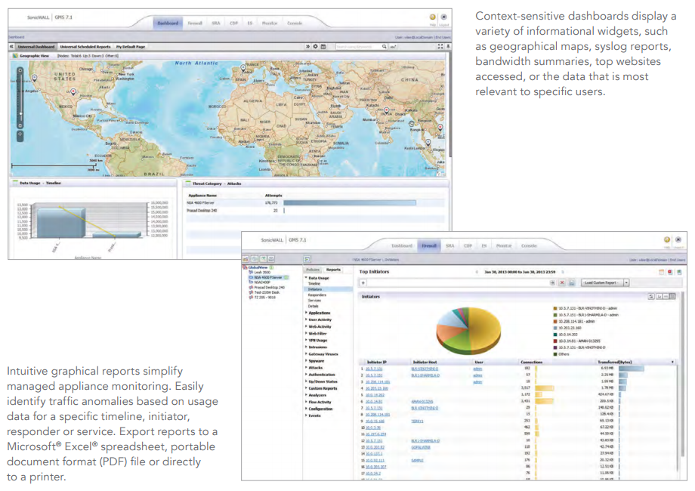This screenshot has width=695, height=491.
Task: Switch to My Default Page tab
Action: pos(130,47)
